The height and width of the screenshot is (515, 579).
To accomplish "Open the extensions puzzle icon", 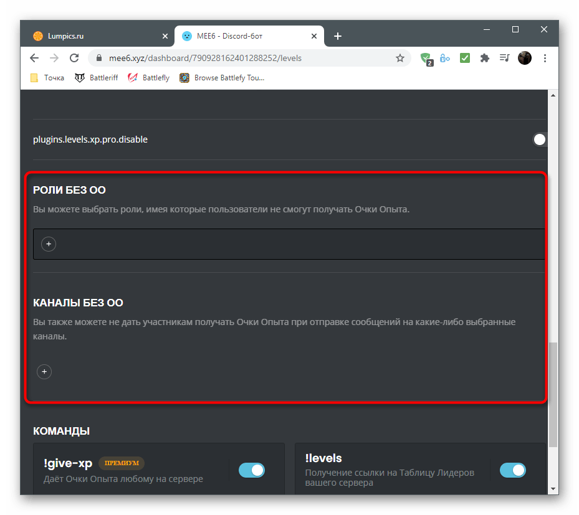I will [484, 58].
